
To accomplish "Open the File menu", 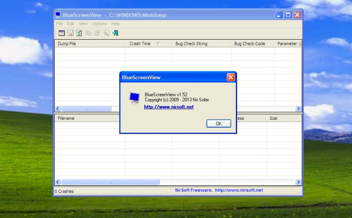I will [59, 24].
